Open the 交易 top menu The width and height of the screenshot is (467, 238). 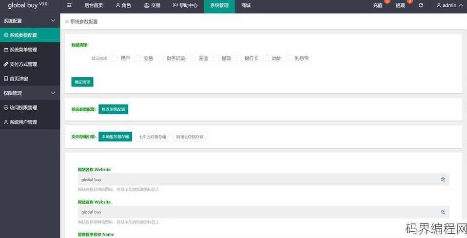pyautogui.click(x=152, y=5)
